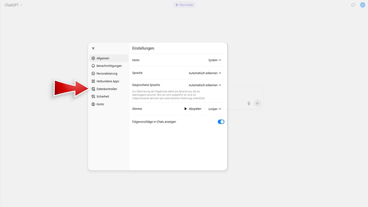Click the Plus holen button
Screen dimensions: 368x207
tap(184, 5)
